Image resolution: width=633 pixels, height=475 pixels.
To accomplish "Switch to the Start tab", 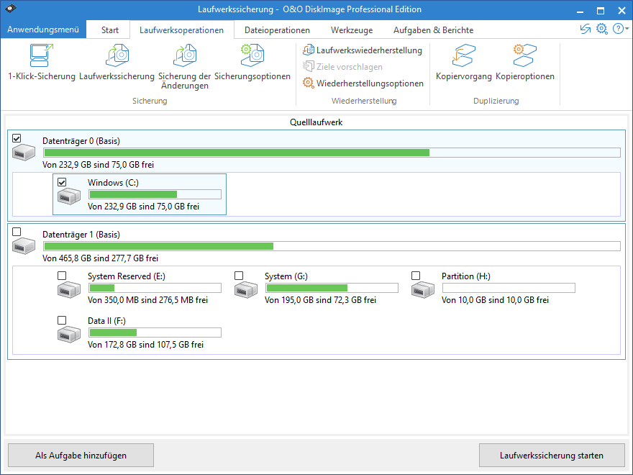I will point(110,30).
